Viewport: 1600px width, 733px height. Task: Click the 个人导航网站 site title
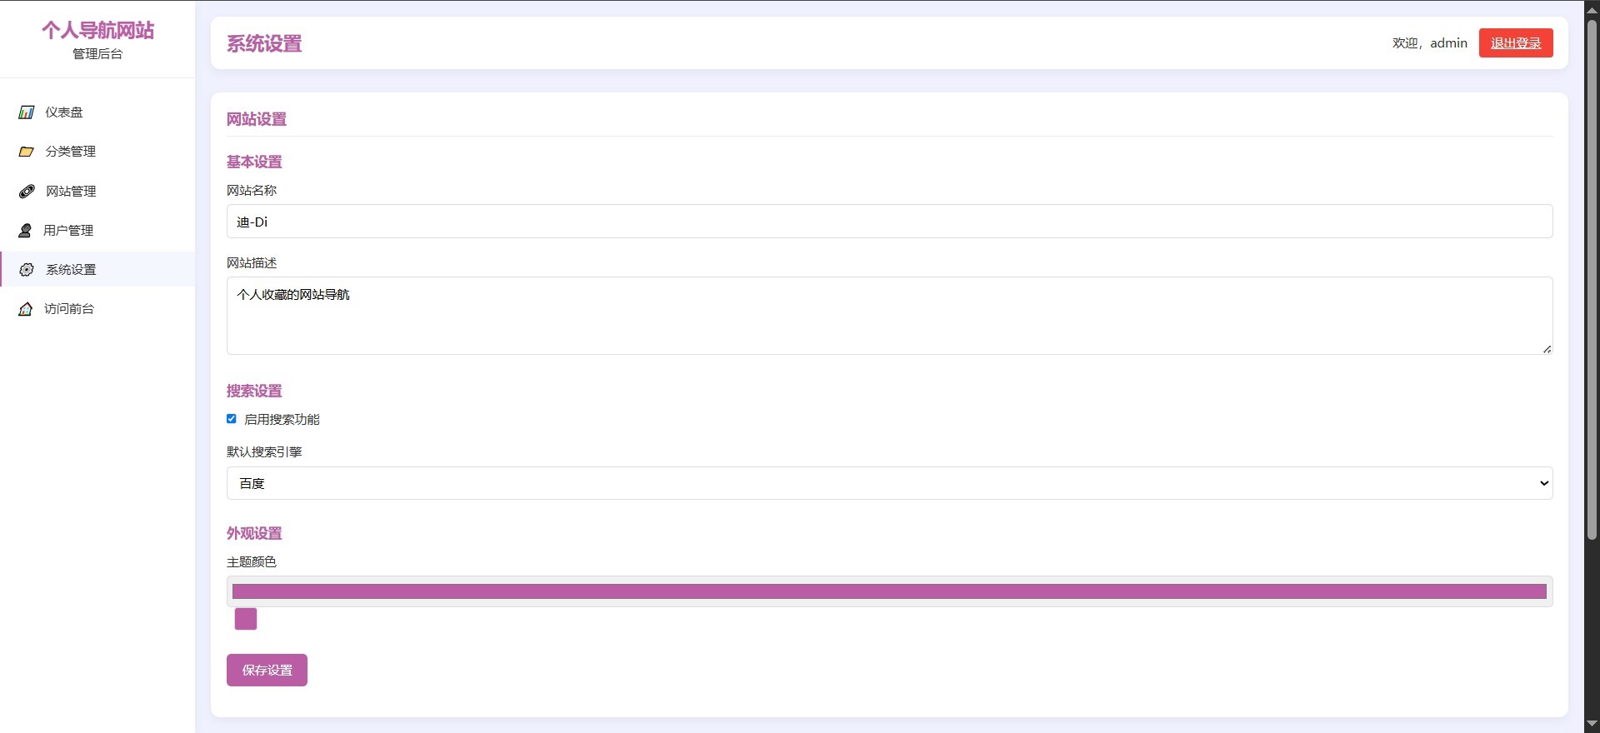98,31
